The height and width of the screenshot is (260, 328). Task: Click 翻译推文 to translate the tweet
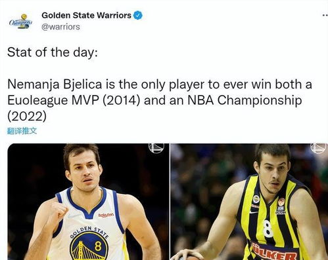(x=22, y=131)
